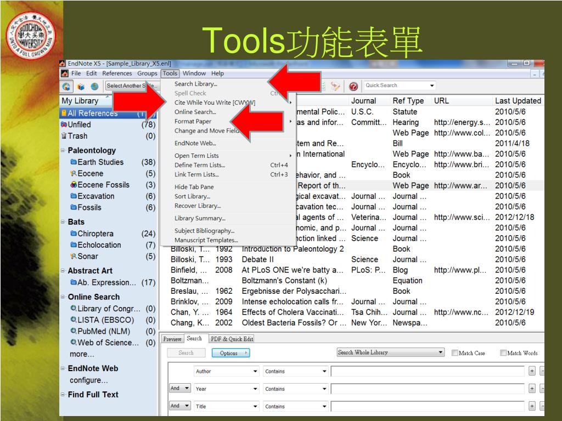Viewport: 562px width, 421px height.
Task: Click the Options button
Action: (x=231, y=353)
